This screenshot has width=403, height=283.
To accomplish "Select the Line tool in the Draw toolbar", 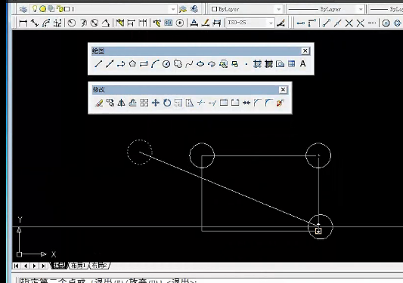I will tap(98, 64).
